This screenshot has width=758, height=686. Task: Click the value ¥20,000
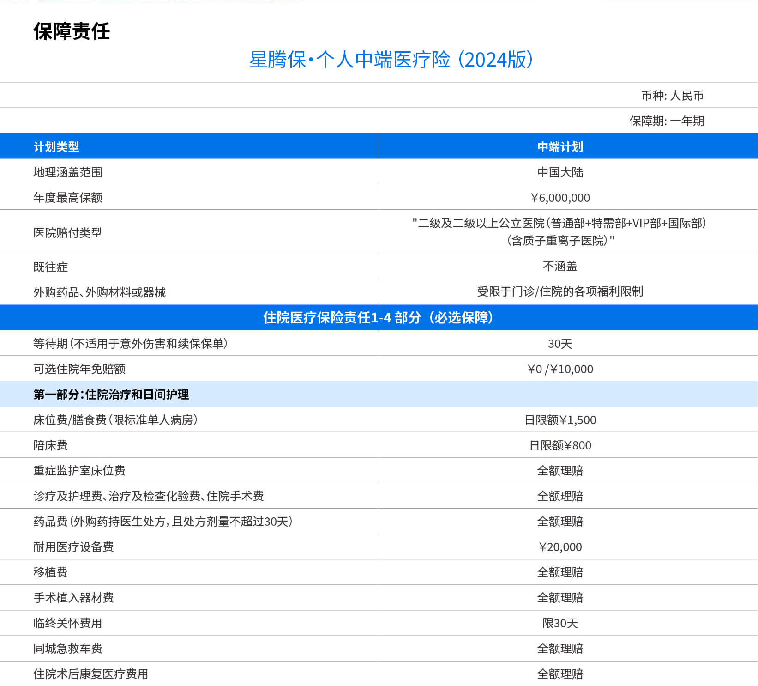(x=560, y=546)
